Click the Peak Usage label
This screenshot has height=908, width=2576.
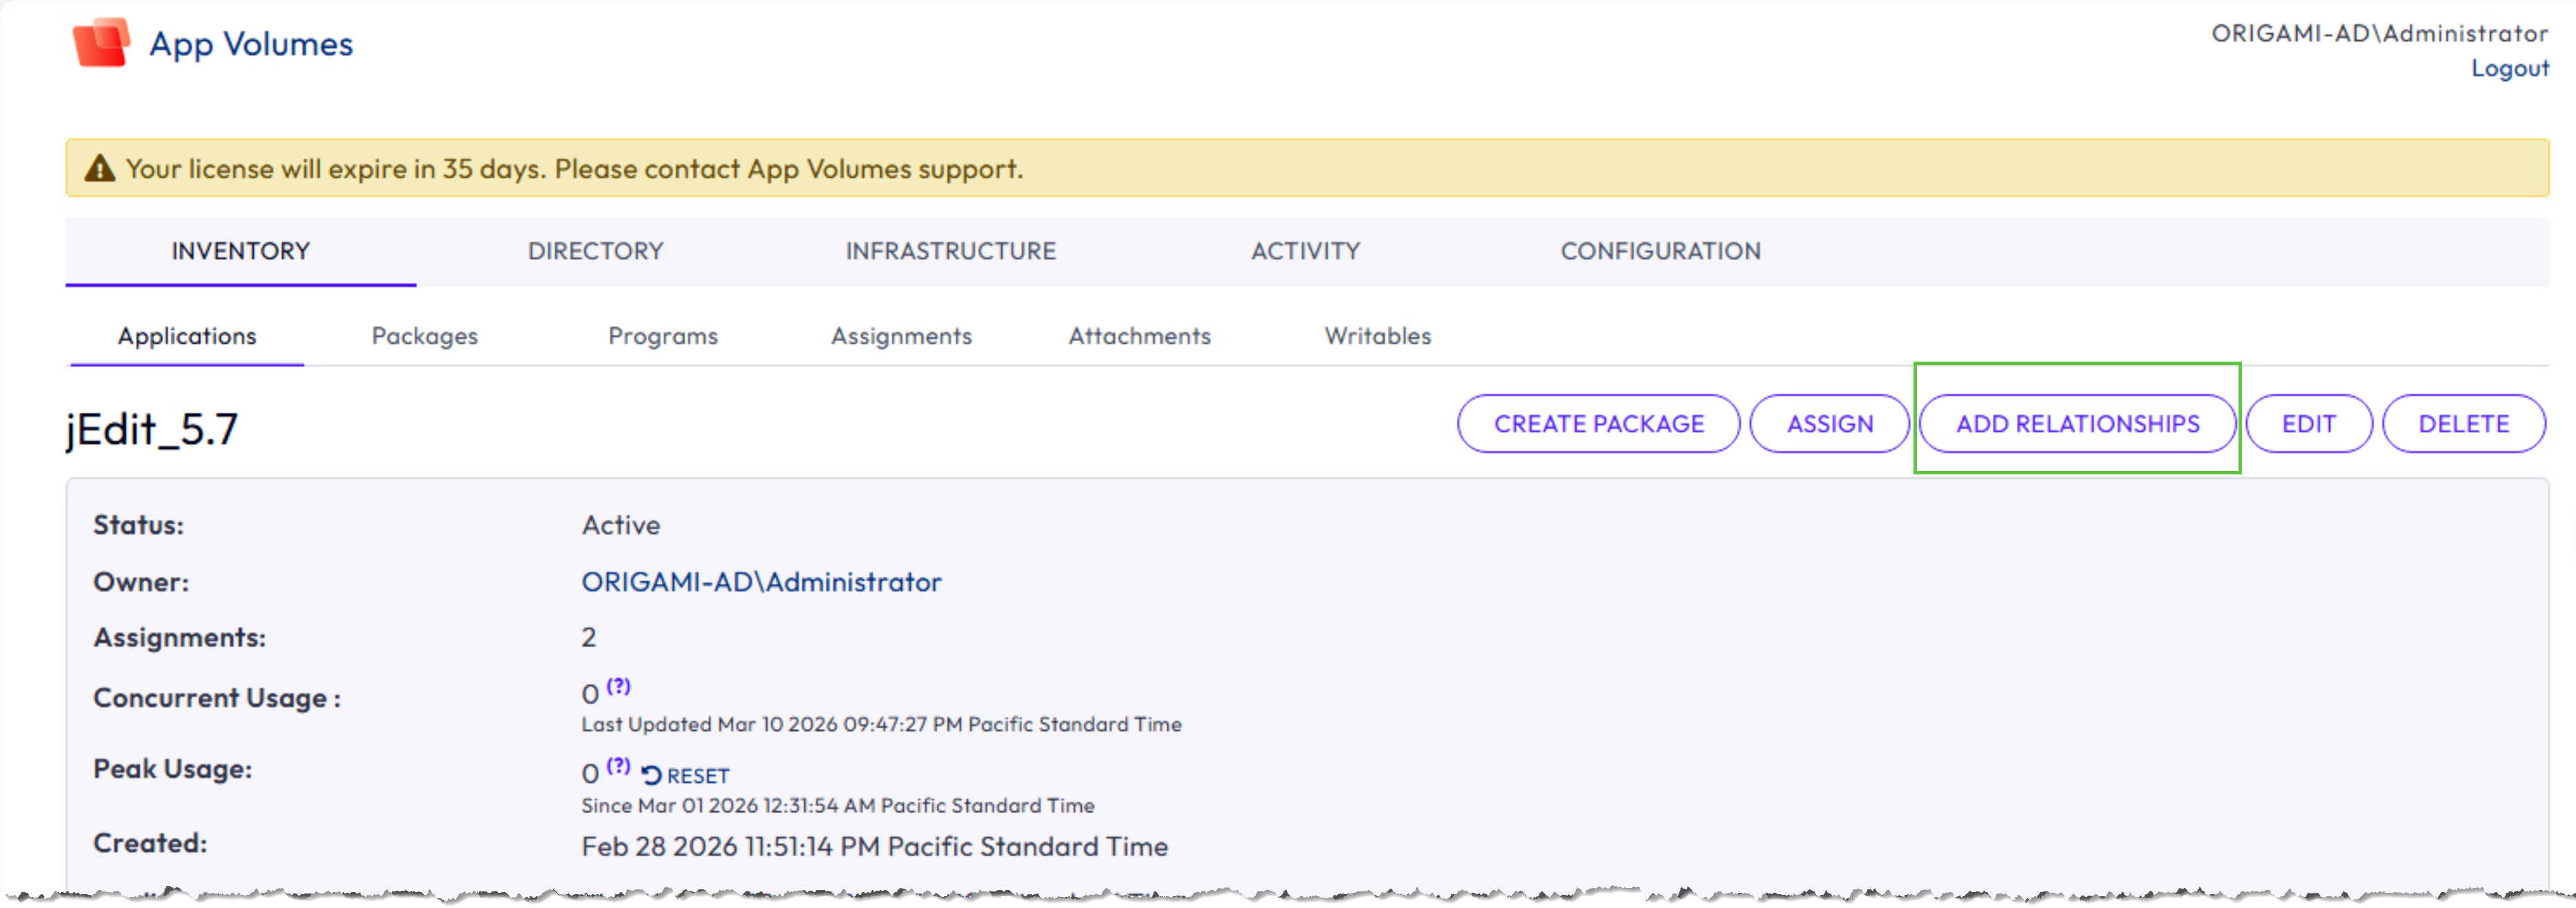pos(173,769)
